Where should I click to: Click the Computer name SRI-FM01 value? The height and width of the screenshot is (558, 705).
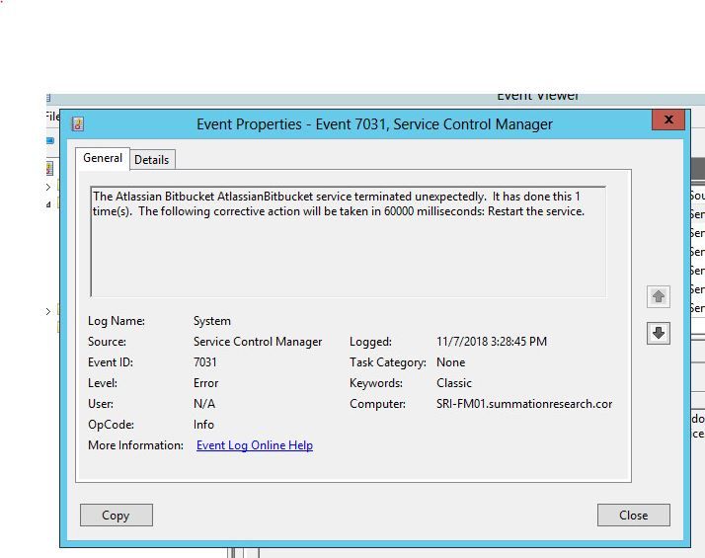pos(524,404)
